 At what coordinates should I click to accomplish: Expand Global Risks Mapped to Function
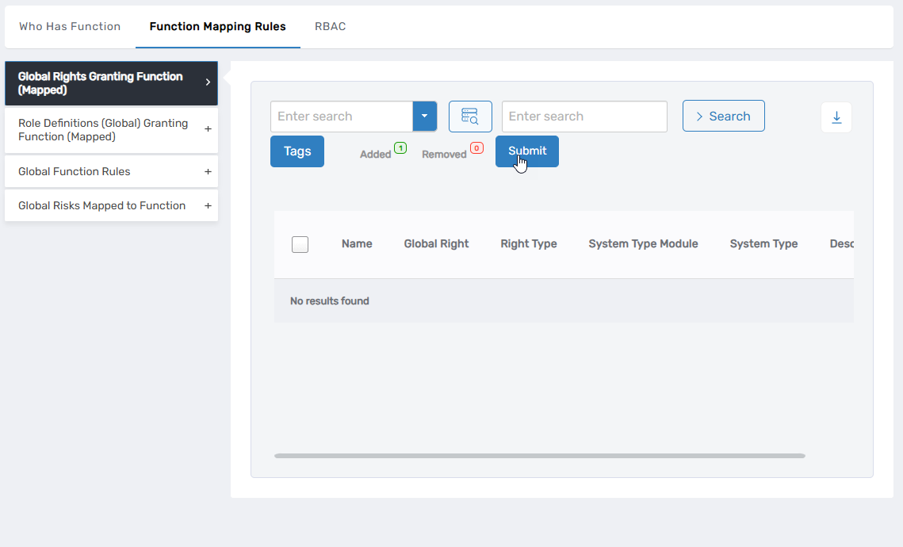[x=208, y=205]
